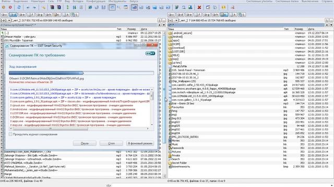Select drive c in right panel drive bar

pyautogui.click(x=171, y=15)
